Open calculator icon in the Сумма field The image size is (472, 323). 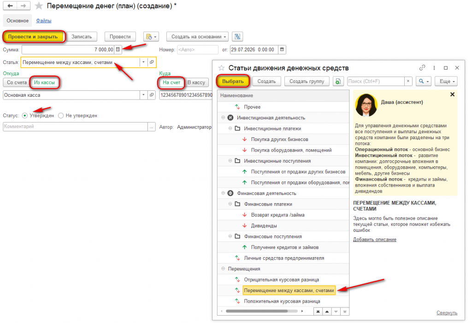(x=118, y=50)
